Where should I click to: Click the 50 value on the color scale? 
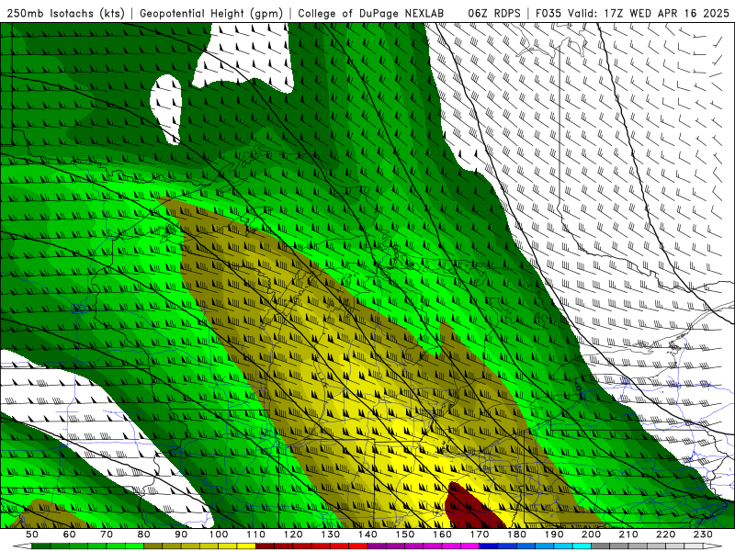[32, 534]
